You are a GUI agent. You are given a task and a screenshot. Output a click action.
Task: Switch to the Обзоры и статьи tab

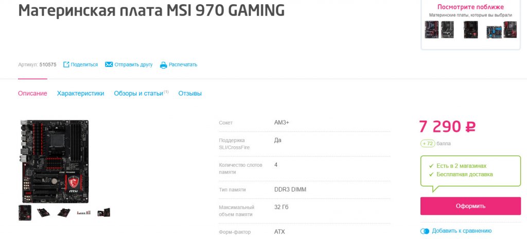pos(138,93)
